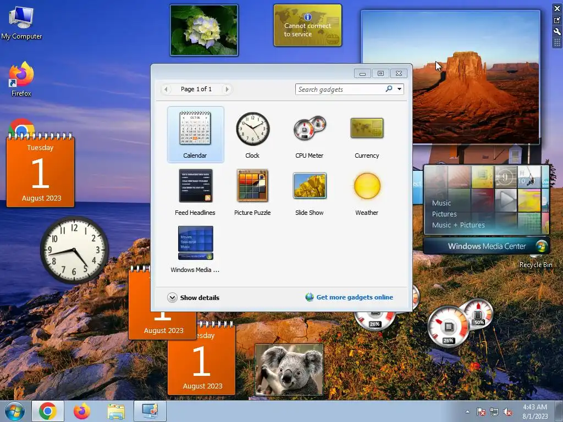This screenshot has width=563, height=422.
Task: Click the Windows Start button
Action: pyautogui.click(x=14, y=411)
